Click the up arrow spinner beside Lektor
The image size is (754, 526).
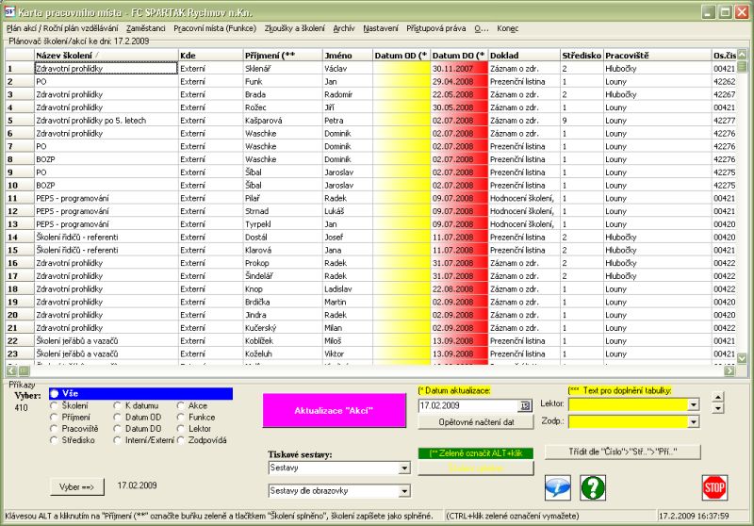tap(719, 397)
